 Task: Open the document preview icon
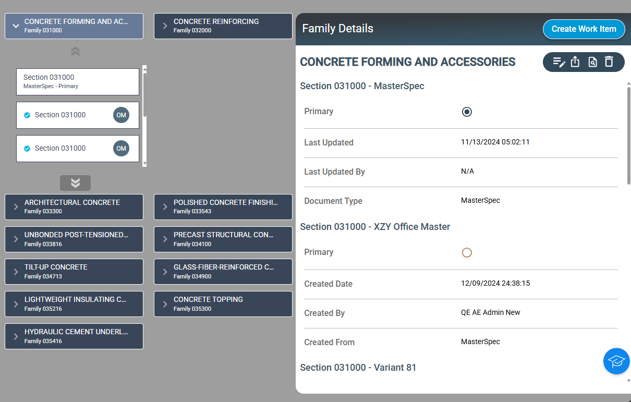592,62
